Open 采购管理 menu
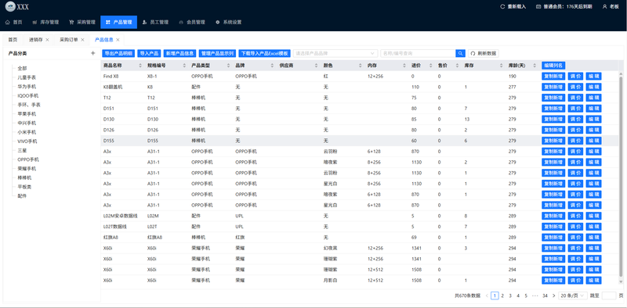Image resolution: width=627 pixels, height=308 pixels. pos(82,23)
